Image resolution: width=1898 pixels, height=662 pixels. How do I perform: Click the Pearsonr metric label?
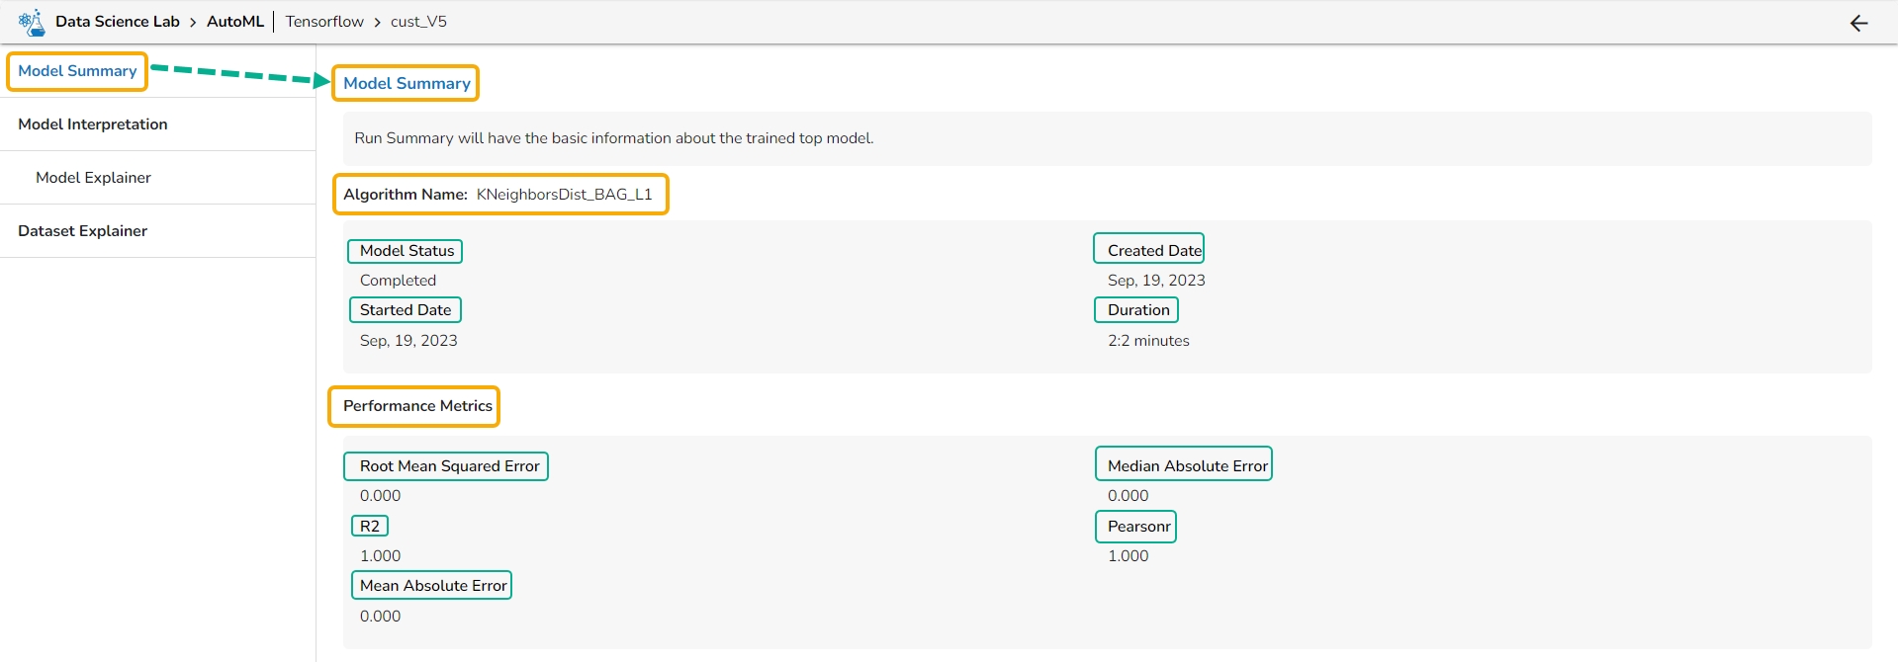point(1138,527)
